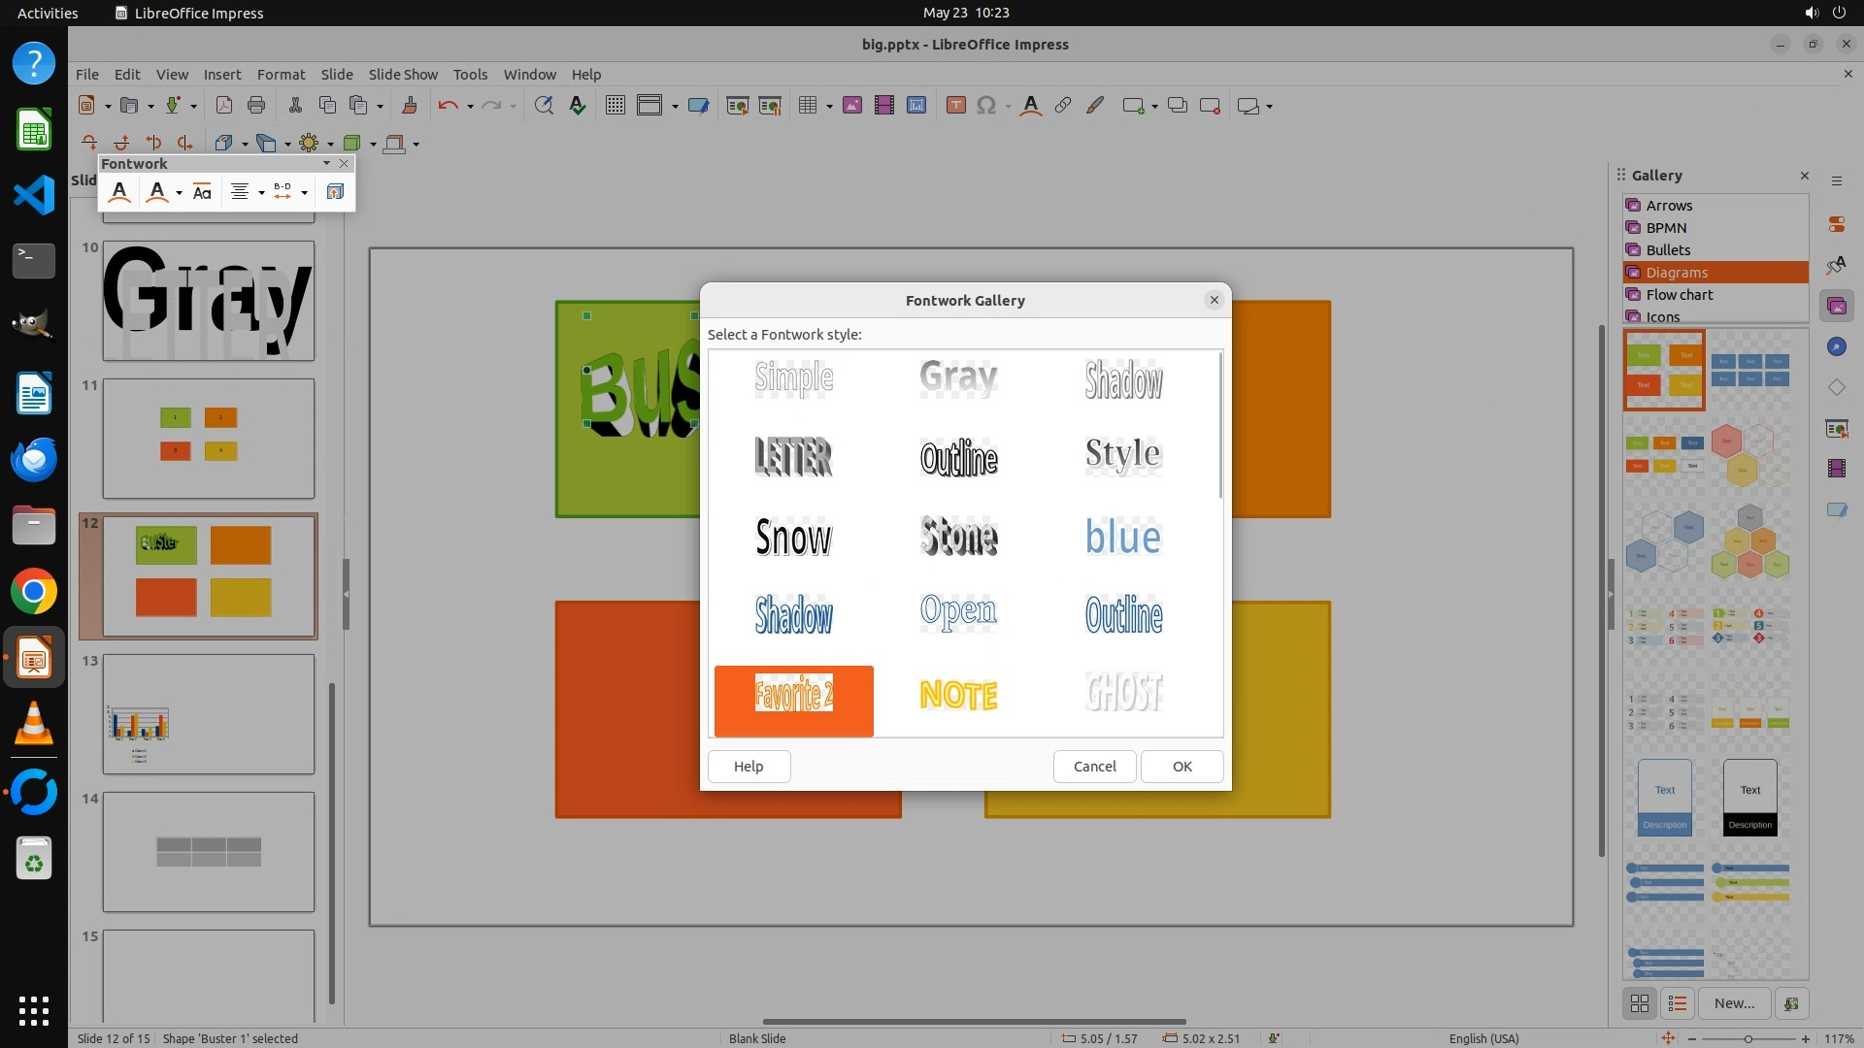The width and height of the screenshot is (1864, 1048).
Task: Toggle Extrusion icon in Fontwork toolbar
Action: pyautogui.click(x=335, y=192)
